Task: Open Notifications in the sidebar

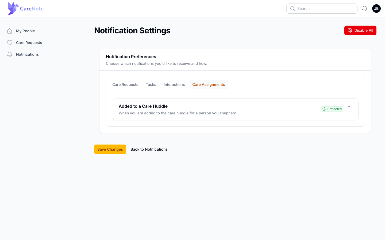Action: point(27,54)
